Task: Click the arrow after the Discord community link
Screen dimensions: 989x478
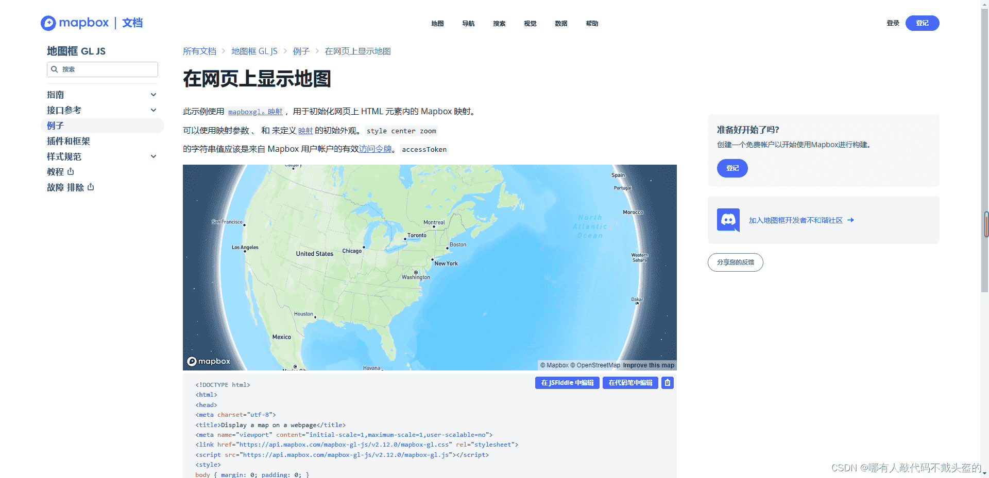Action: click(x=850, y=220)
